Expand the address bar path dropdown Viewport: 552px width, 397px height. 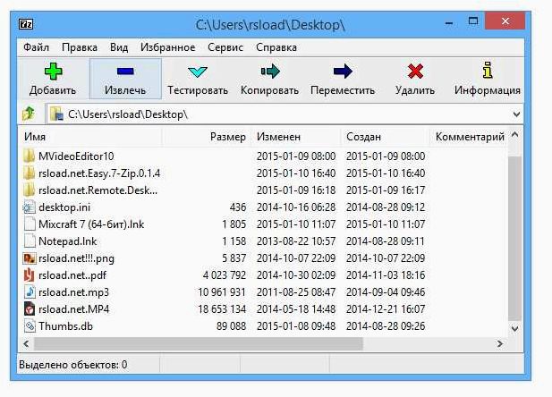tap(516, 114)
